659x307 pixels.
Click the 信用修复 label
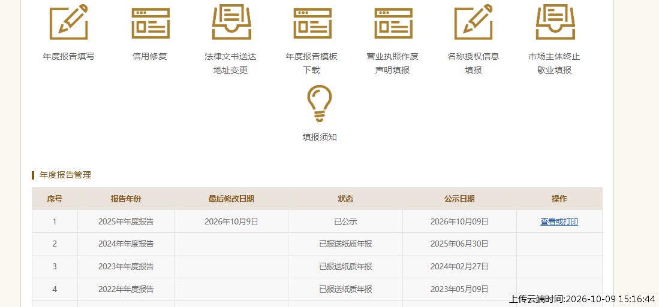[x=150, y=56]
